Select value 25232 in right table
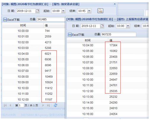The height and width of the screenshot is (120, 150). pyautogui.click(x=113, y=97)
